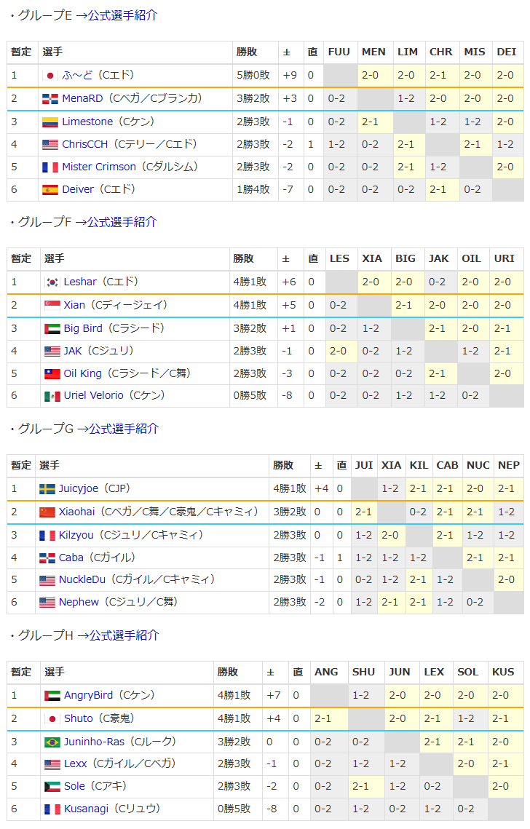
Task: Click the NEP column header in Group G
Action: tap(508, 465)
